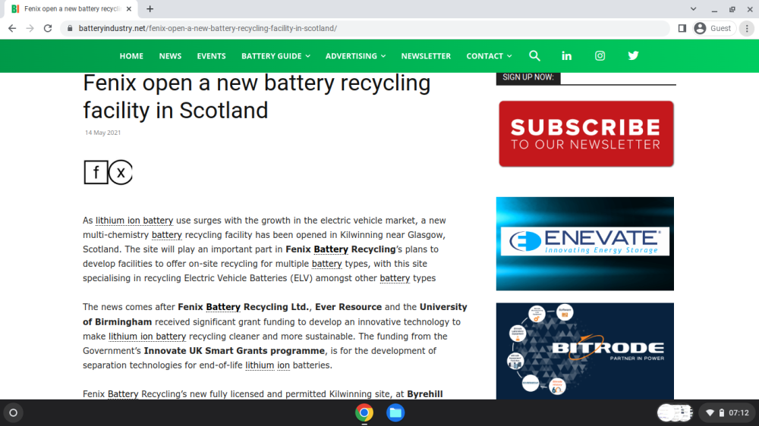Open the Instagram icon link
Viewport: 759px width, 426px height.
click(600, 55)
